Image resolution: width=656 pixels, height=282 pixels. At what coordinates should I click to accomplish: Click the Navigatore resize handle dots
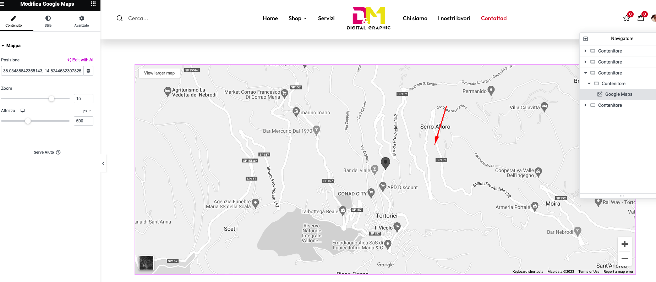pos(622,196)
